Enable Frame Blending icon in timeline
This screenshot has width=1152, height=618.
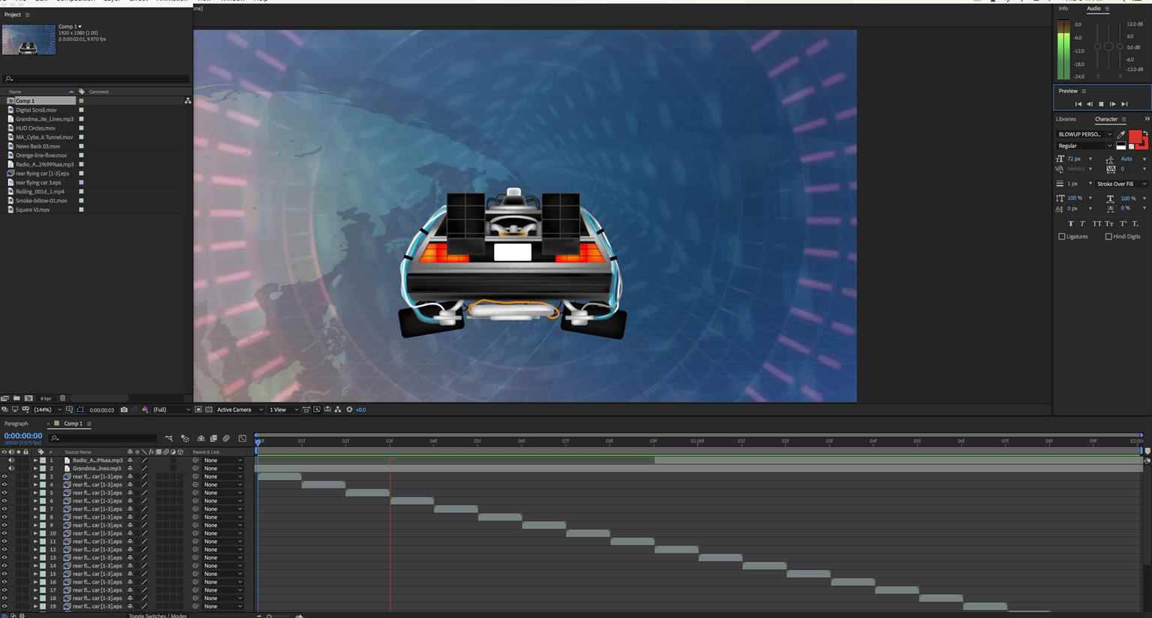coord(213,438)
